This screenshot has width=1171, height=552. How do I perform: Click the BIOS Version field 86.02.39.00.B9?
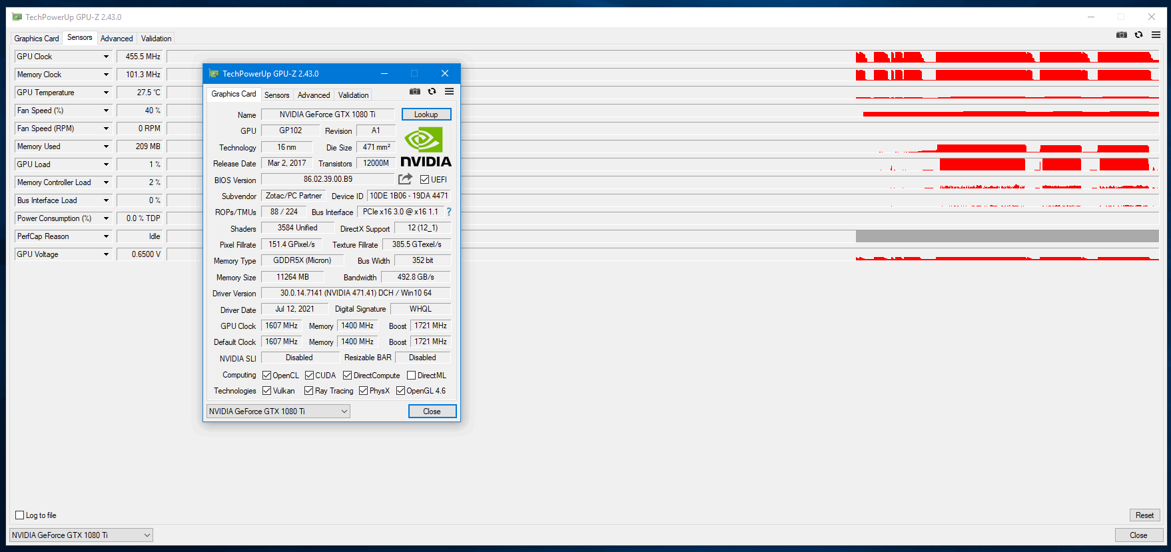pos(328,179)
